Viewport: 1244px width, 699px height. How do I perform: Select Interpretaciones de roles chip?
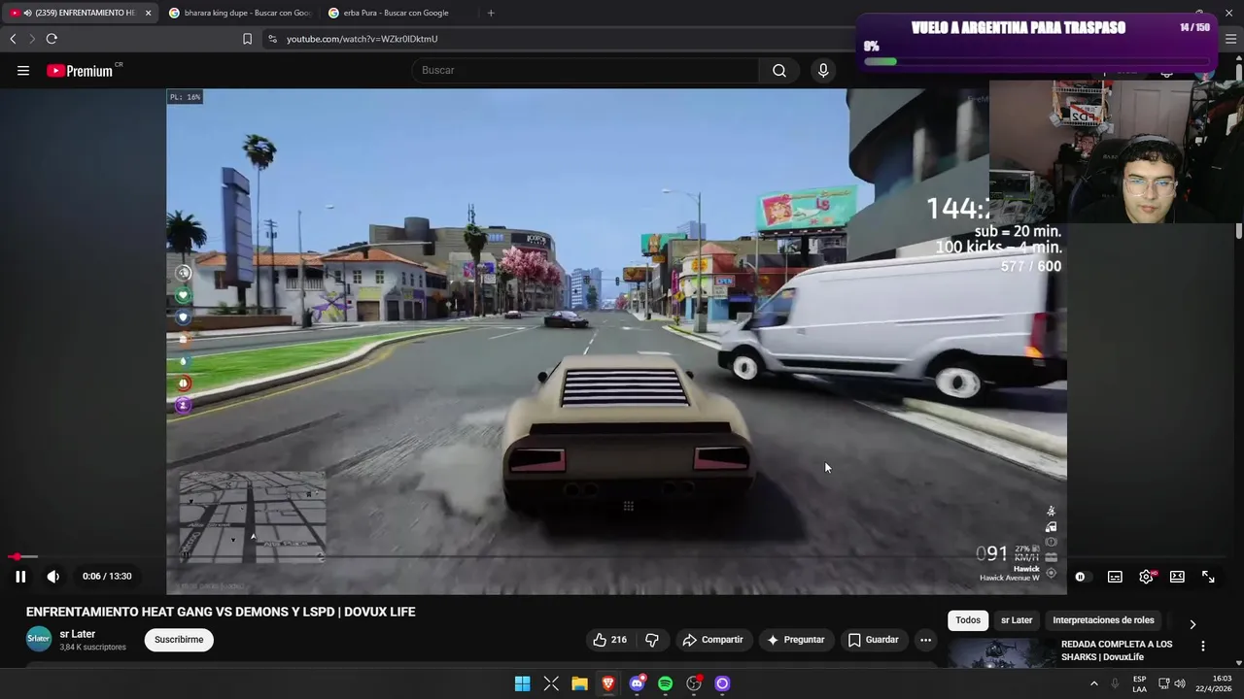coord(1103,620)
